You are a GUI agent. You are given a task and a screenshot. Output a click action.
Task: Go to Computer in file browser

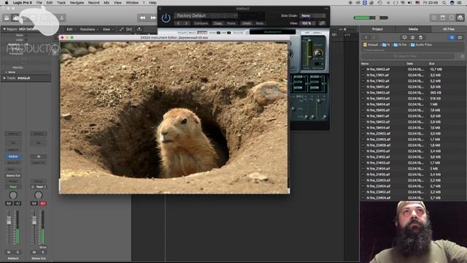tap(404, 37)
